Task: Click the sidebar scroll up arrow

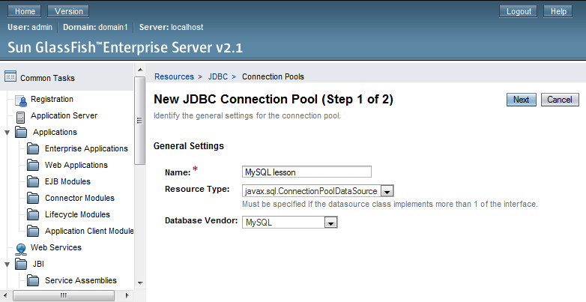Action: [140, 70]
